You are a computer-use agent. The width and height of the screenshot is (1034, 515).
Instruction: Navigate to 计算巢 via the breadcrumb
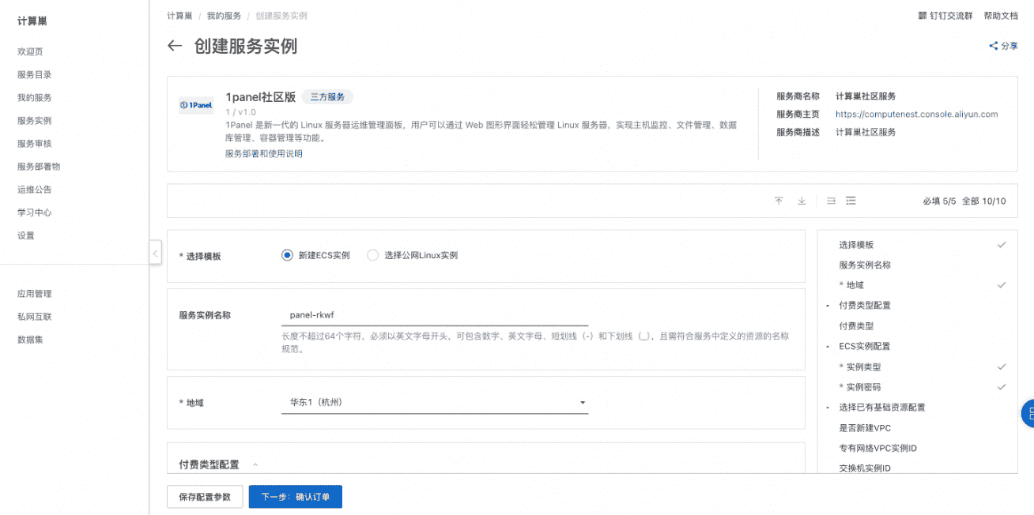point(179,14)
